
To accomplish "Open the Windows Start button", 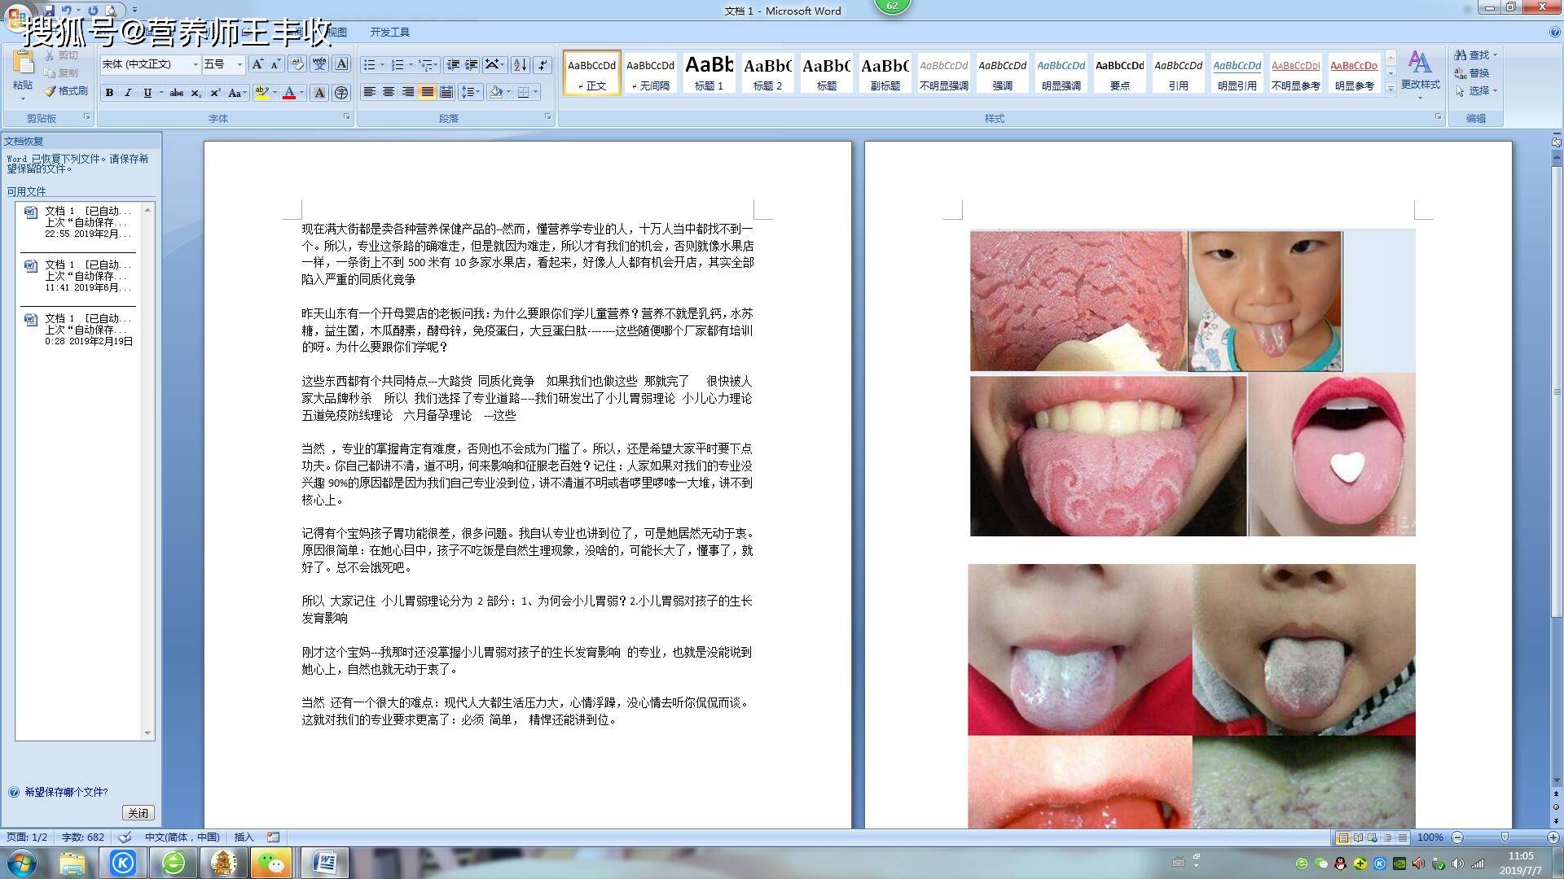I will click(22, 863).
